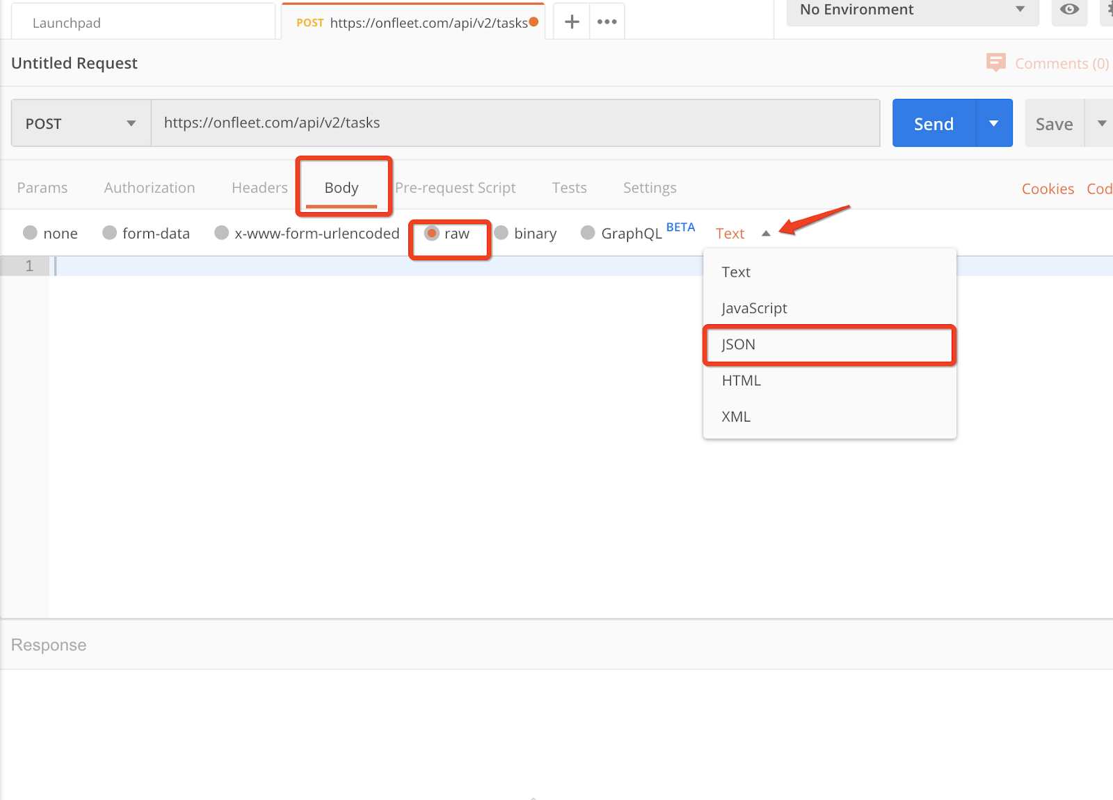Image resolution: width=1113 pixels, height=800 pixels.
Task: Click the Save button
Action: [1055, 124]
